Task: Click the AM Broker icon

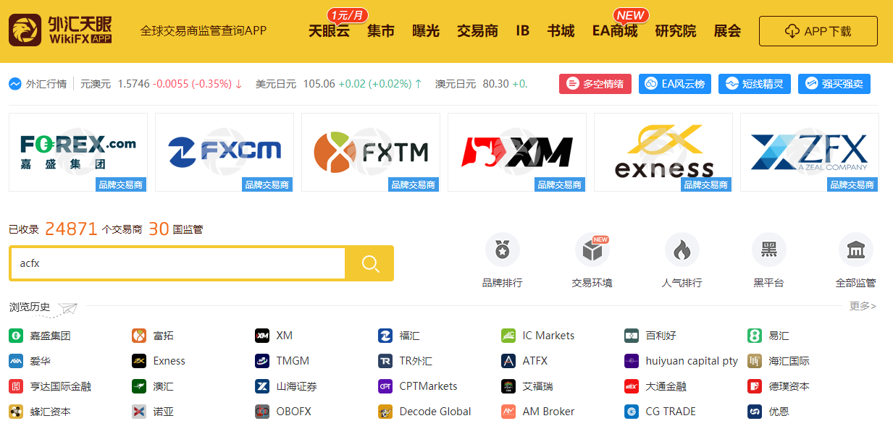Action: (508, 412)
